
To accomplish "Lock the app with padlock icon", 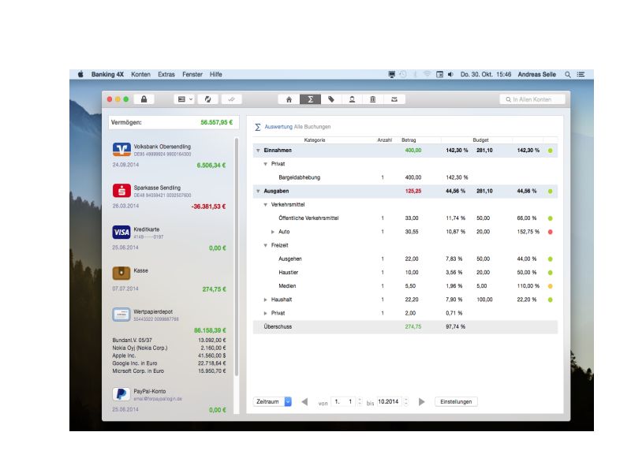I will [144, 99].
